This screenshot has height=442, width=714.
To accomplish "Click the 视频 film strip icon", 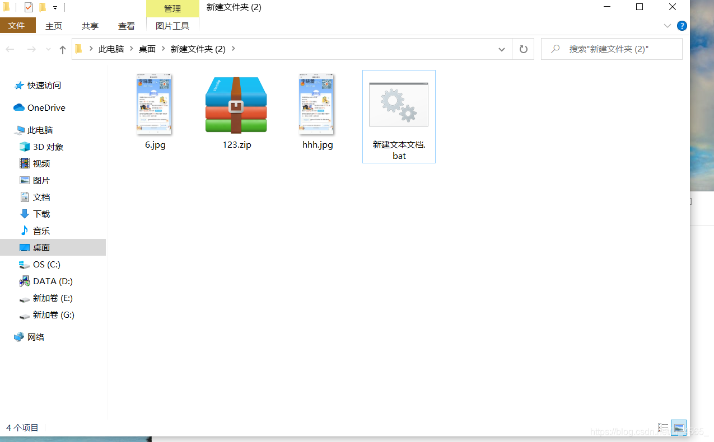I will click(25, 163).
